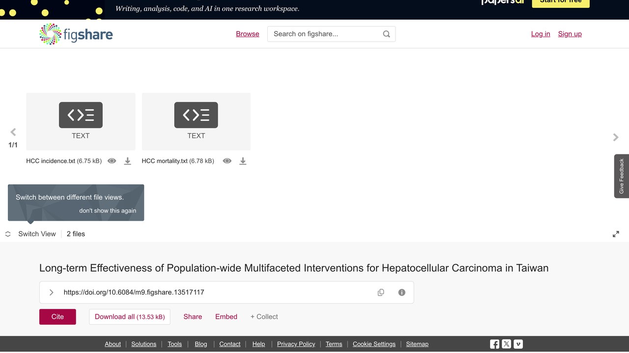The width and height of the screenshot is (629, 353).
Task: Download the HCC mortality.txt file
Action: point(243,161)
